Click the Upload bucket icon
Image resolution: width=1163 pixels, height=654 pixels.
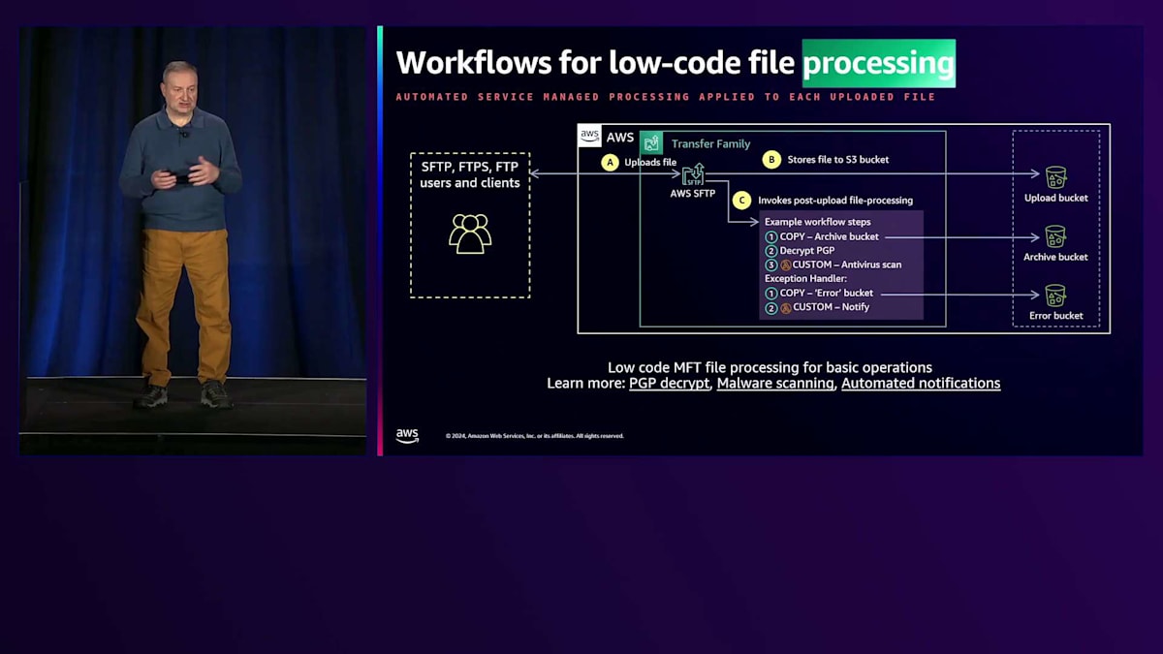[x=1055, y=176]
